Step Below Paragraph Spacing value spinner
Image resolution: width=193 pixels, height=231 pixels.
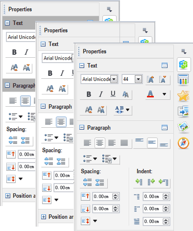click(x=116, y=208)
